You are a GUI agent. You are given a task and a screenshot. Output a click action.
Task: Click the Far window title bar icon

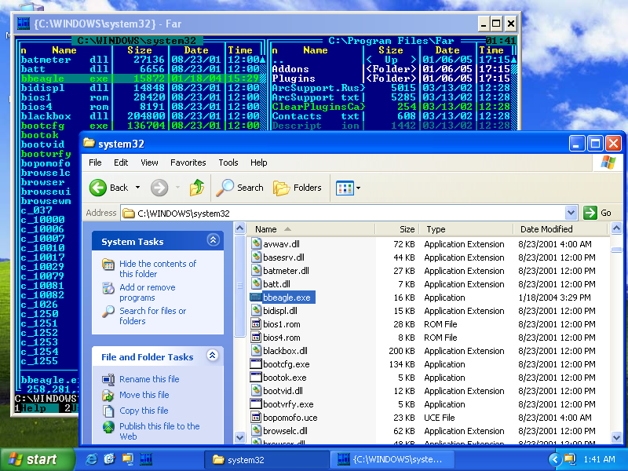pyautogui.click(x=24, y=24)
